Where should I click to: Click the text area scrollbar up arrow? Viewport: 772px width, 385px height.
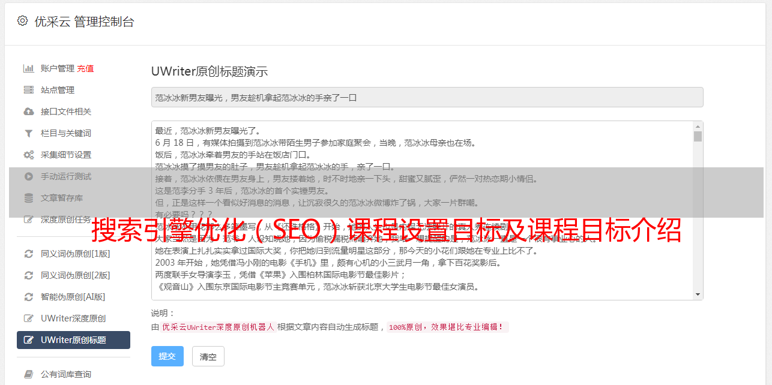(x=698, y=127)
